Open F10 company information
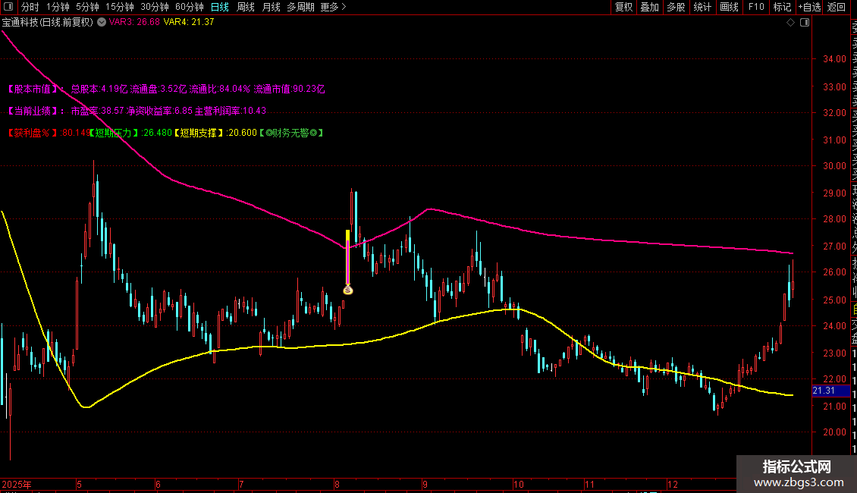The image size is (857, 493). click(756, 7)
